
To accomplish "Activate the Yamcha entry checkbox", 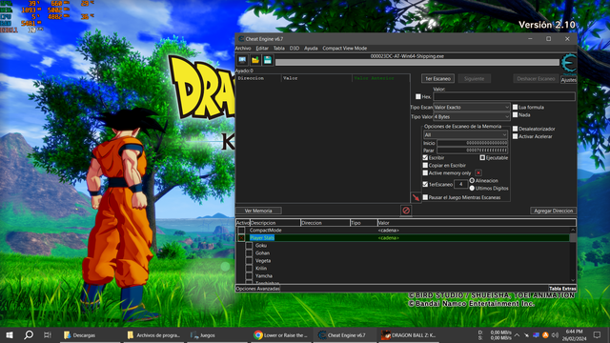I will [x=249, y=275].
